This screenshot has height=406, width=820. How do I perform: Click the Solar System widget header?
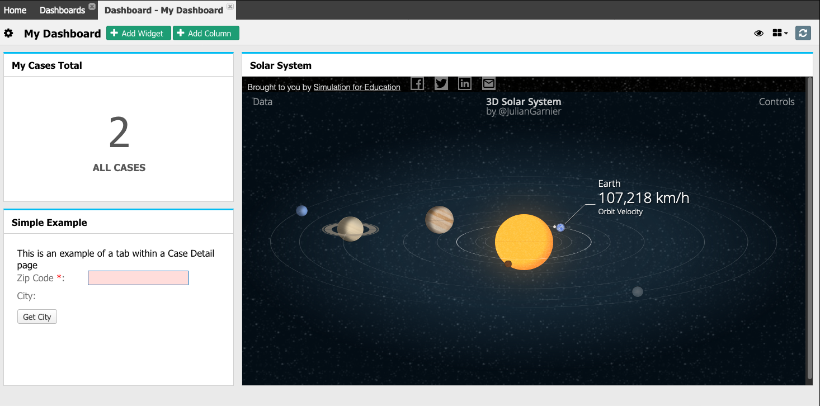(527, 65)
